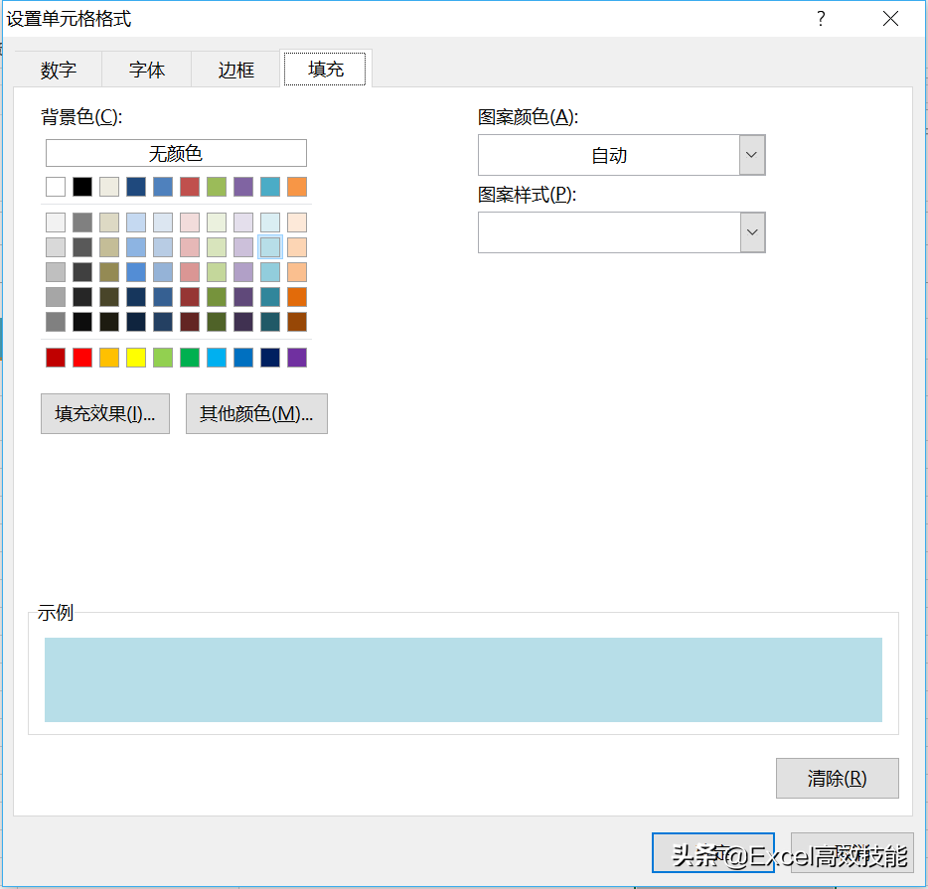Image resolution: width=928 pixels, height=889 pixels.
Task: Close the 设置单元格格式 dialog
Action: click(890, 18)
